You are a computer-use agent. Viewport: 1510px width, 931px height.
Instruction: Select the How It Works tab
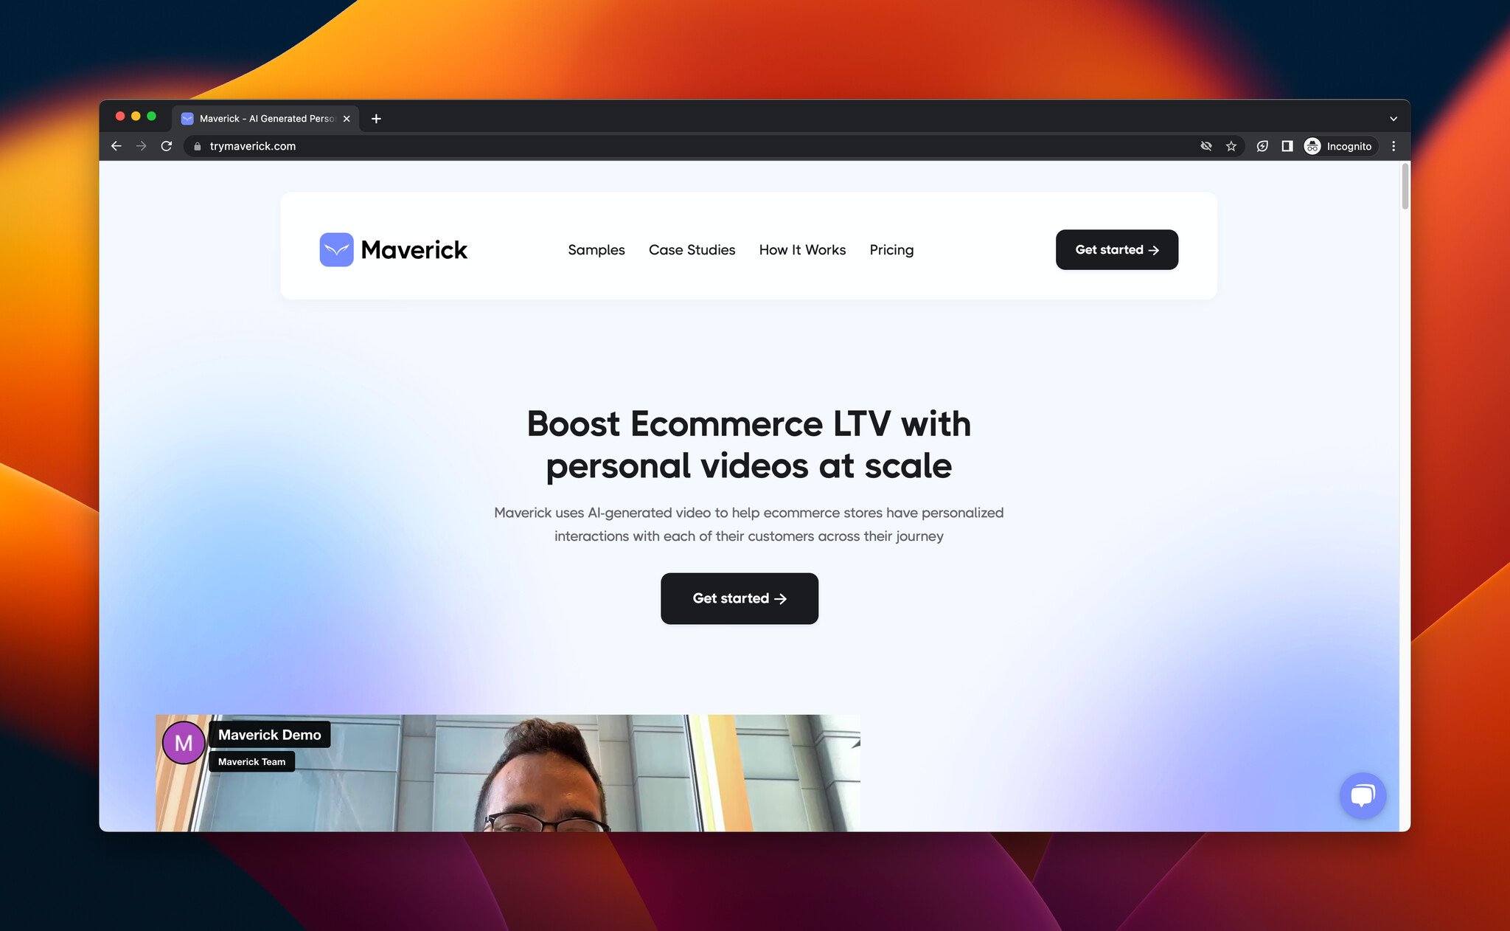[x=801, y=249]
